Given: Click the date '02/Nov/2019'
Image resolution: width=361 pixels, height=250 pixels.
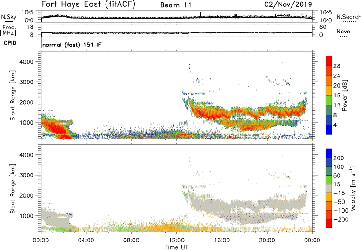Looking at the screenshot, I should click(288, 4).
